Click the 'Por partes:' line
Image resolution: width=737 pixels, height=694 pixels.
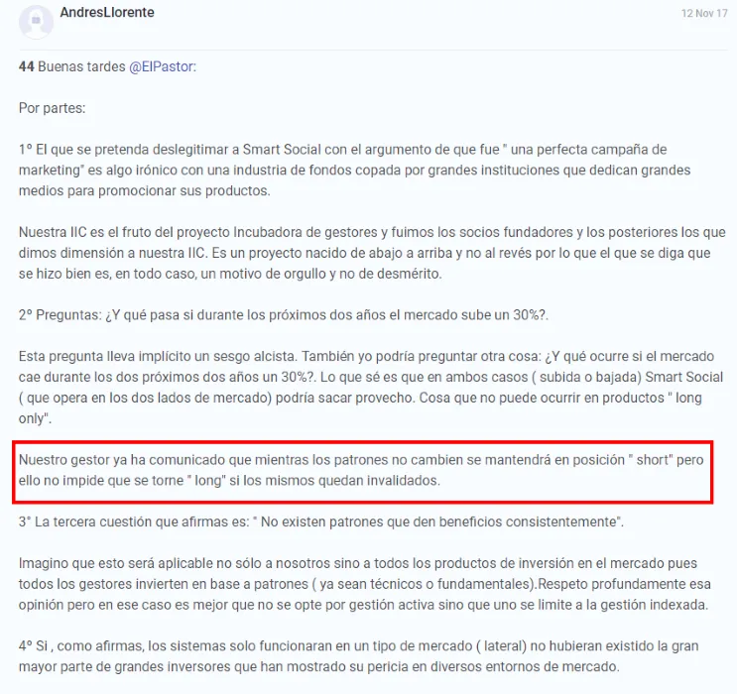[x=53, y=108]
